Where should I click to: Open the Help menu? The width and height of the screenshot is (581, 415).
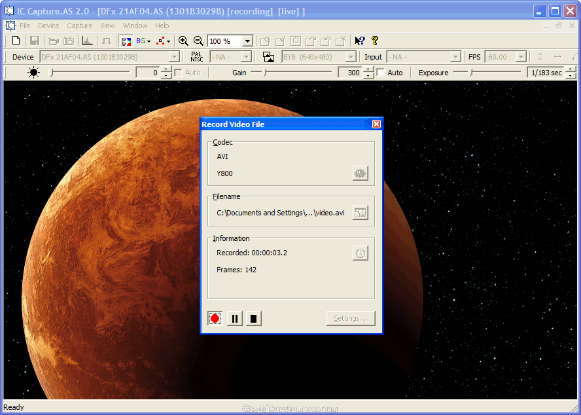162,26
